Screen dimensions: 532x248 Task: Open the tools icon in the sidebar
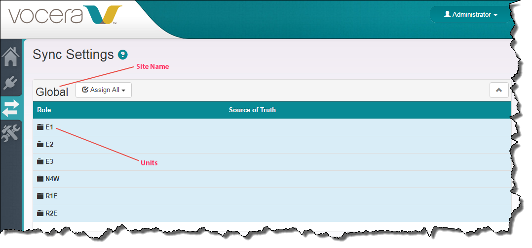[x=10, y=132]
